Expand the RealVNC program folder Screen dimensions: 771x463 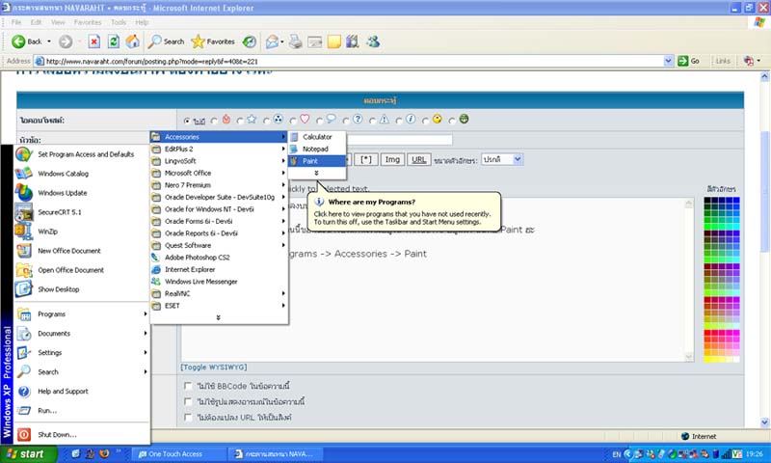click(219, 294)
